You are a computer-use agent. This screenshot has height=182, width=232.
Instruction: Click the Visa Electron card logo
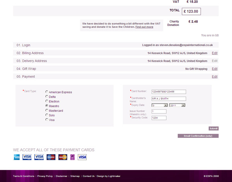39,157
